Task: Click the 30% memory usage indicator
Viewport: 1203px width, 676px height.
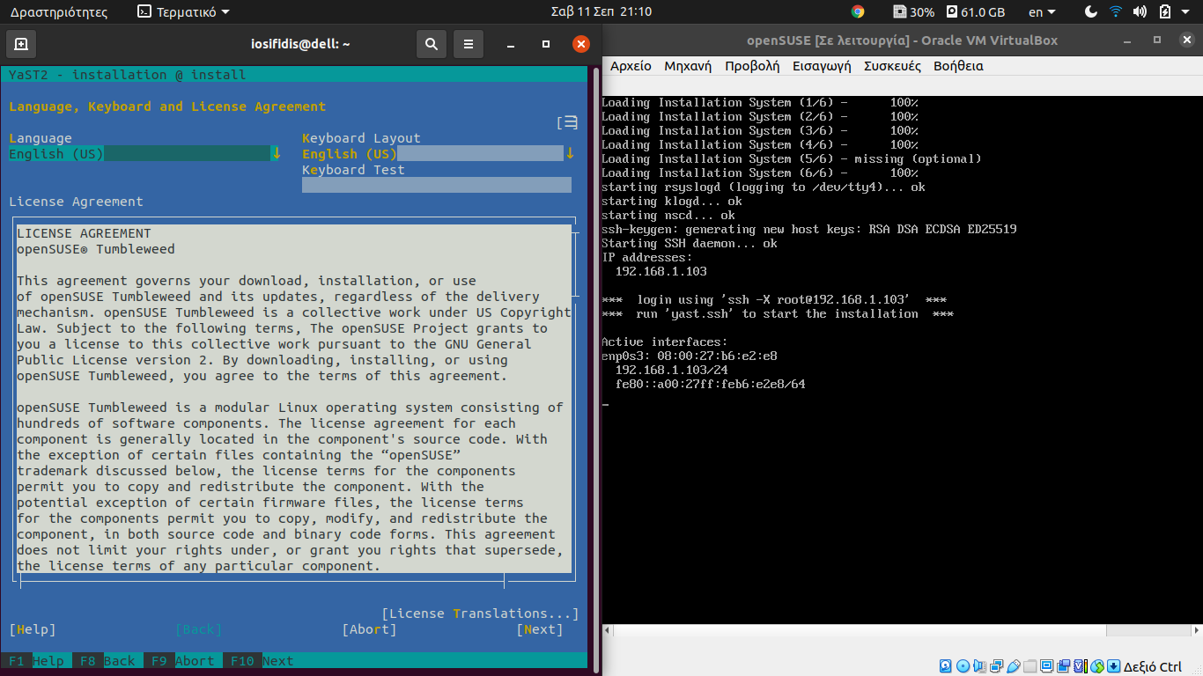Action: click(914, 11)
